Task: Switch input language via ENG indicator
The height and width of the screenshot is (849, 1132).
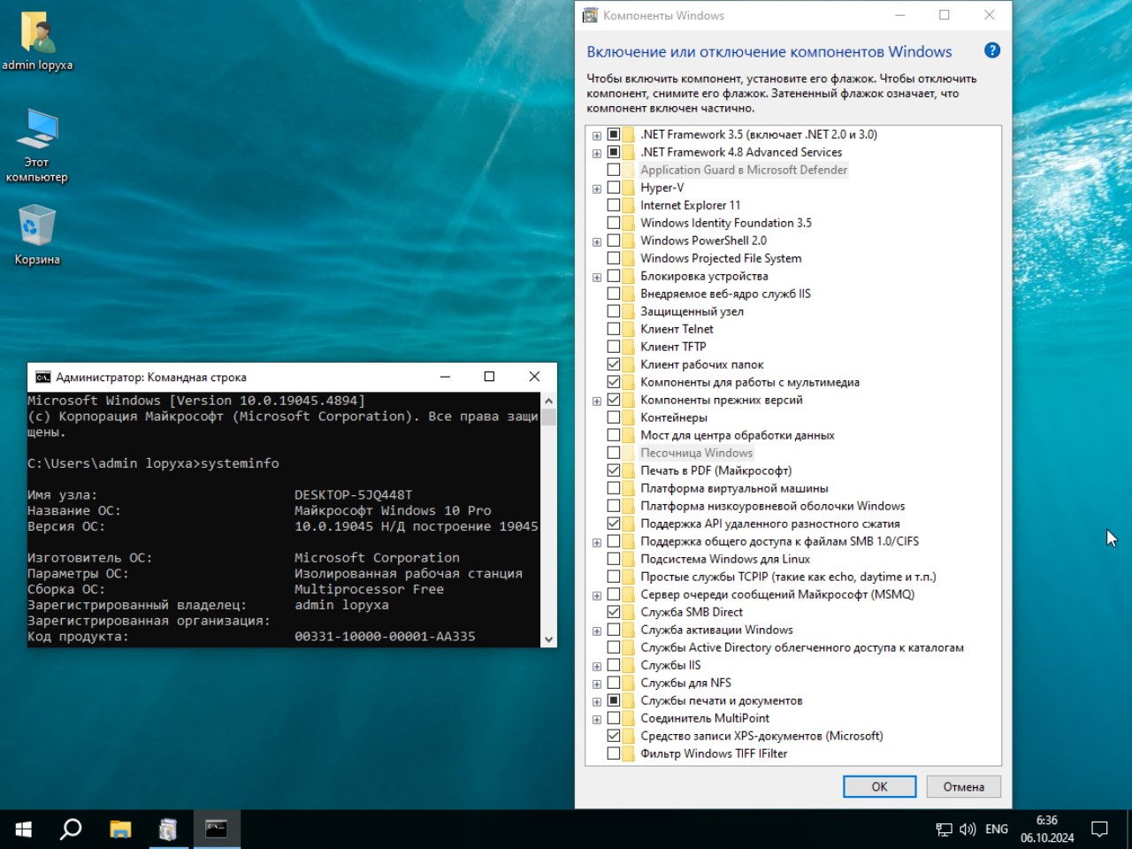Action: point(997,830)
